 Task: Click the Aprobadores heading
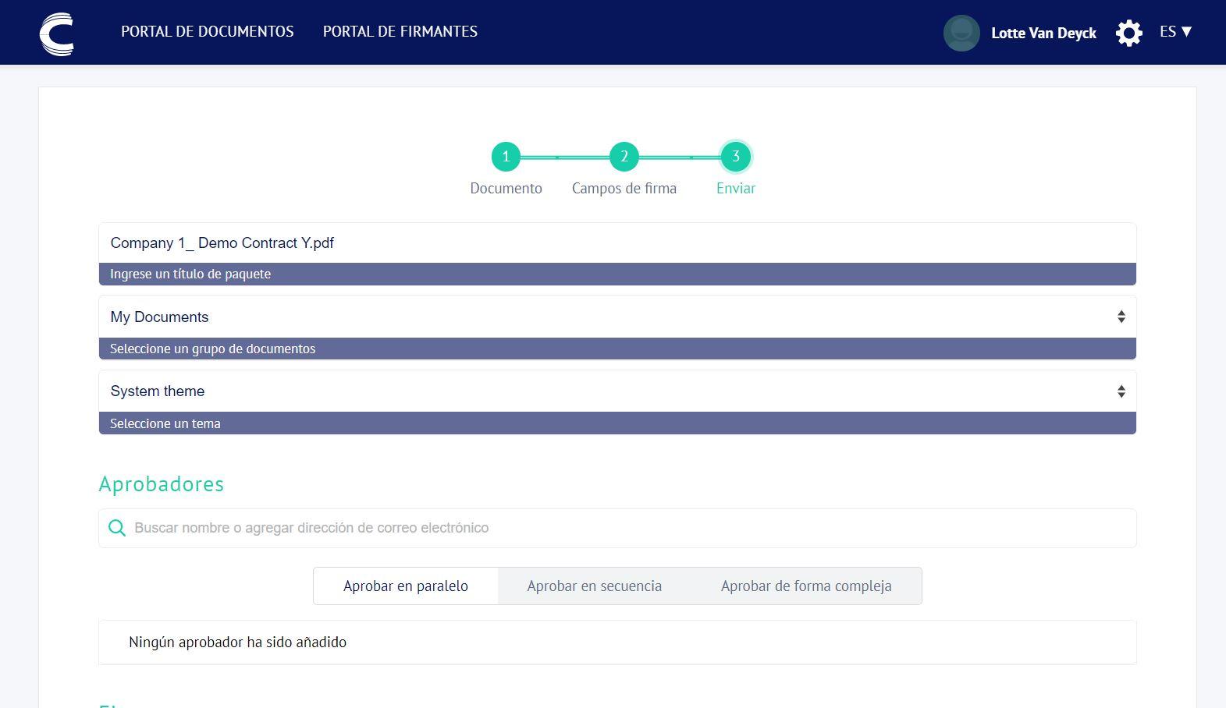click(162, 484)
